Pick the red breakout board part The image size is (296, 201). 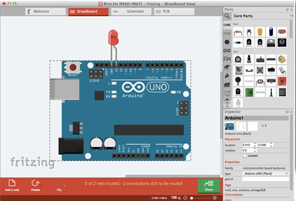coord(282,81)
